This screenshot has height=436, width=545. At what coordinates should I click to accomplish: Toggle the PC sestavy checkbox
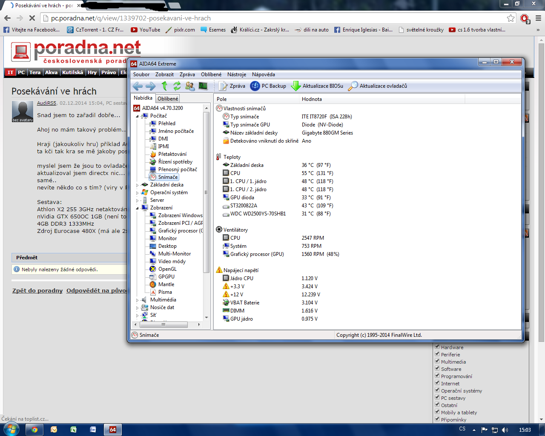[437, 397]
